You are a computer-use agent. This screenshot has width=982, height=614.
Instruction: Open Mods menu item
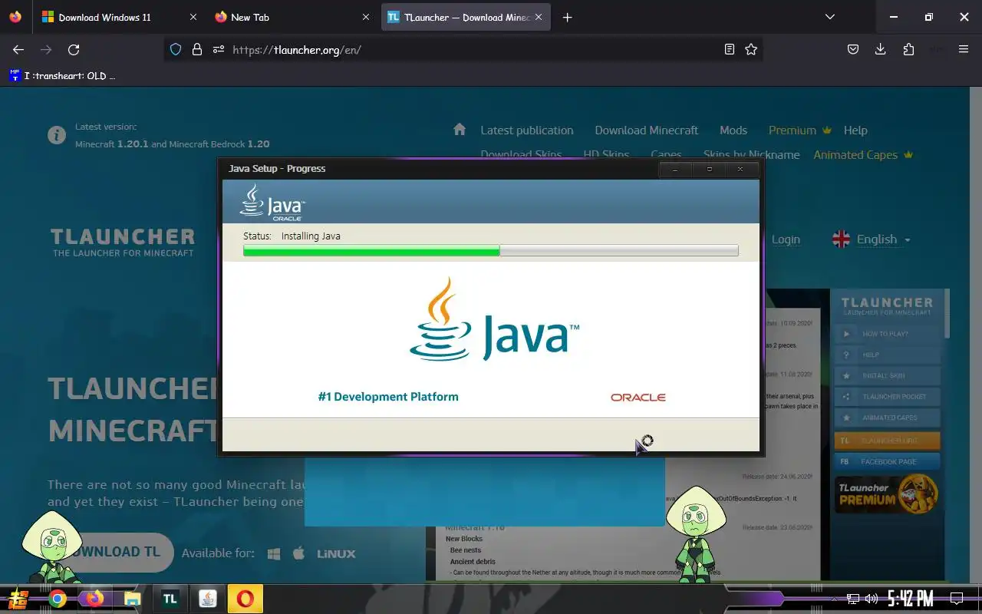pyautogui.click(x=733, y=130)
